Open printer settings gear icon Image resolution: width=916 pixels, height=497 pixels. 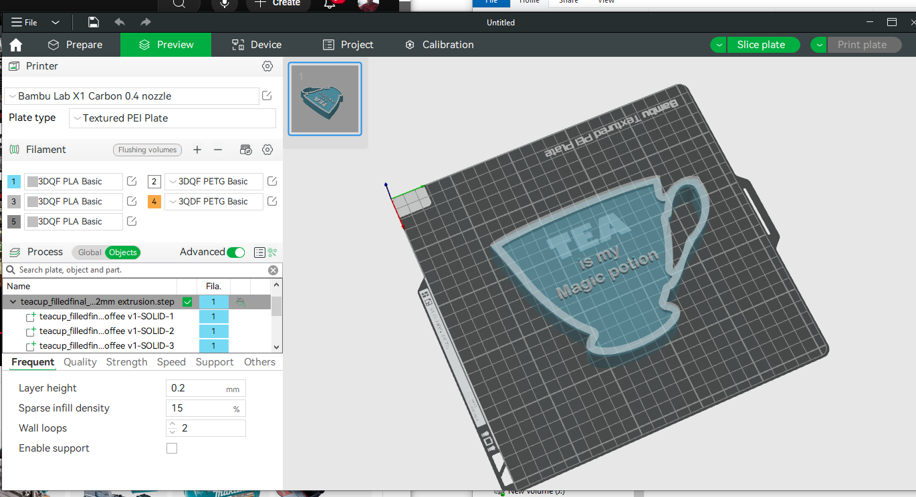coord(267,66)
